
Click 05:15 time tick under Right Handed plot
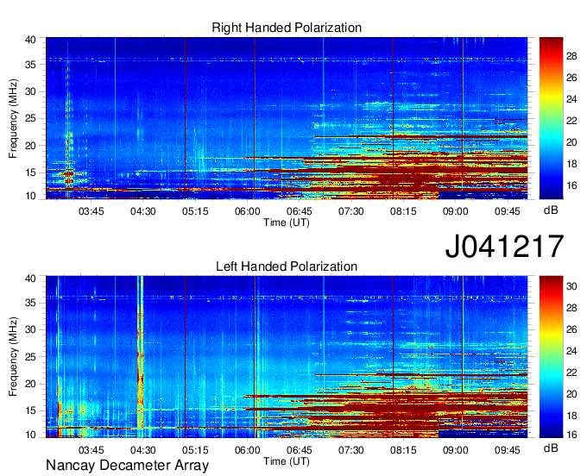[x=195, y=211]
